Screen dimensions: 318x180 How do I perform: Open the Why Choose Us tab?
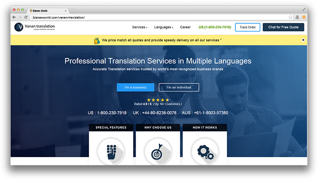(x=158, y=127)
